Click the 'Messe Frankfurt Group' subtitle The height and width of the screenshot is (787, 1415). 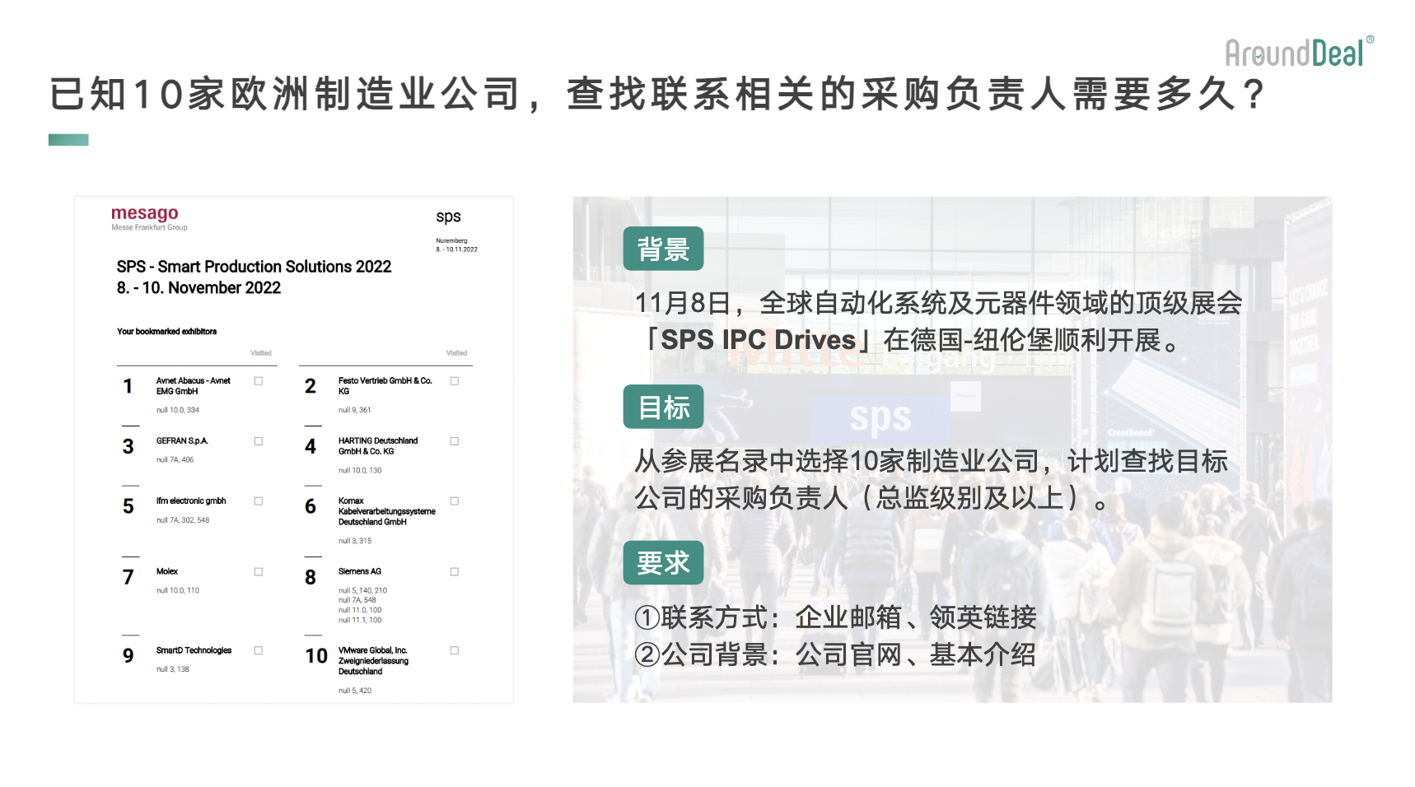tap(149, 228)
